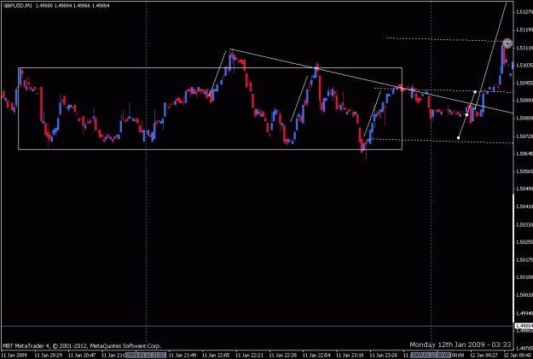The width and height of the screenshot is (533, 359).
Task: Click the '11 Jan 20:29' time axis label
Action: [x=49, y=356]
